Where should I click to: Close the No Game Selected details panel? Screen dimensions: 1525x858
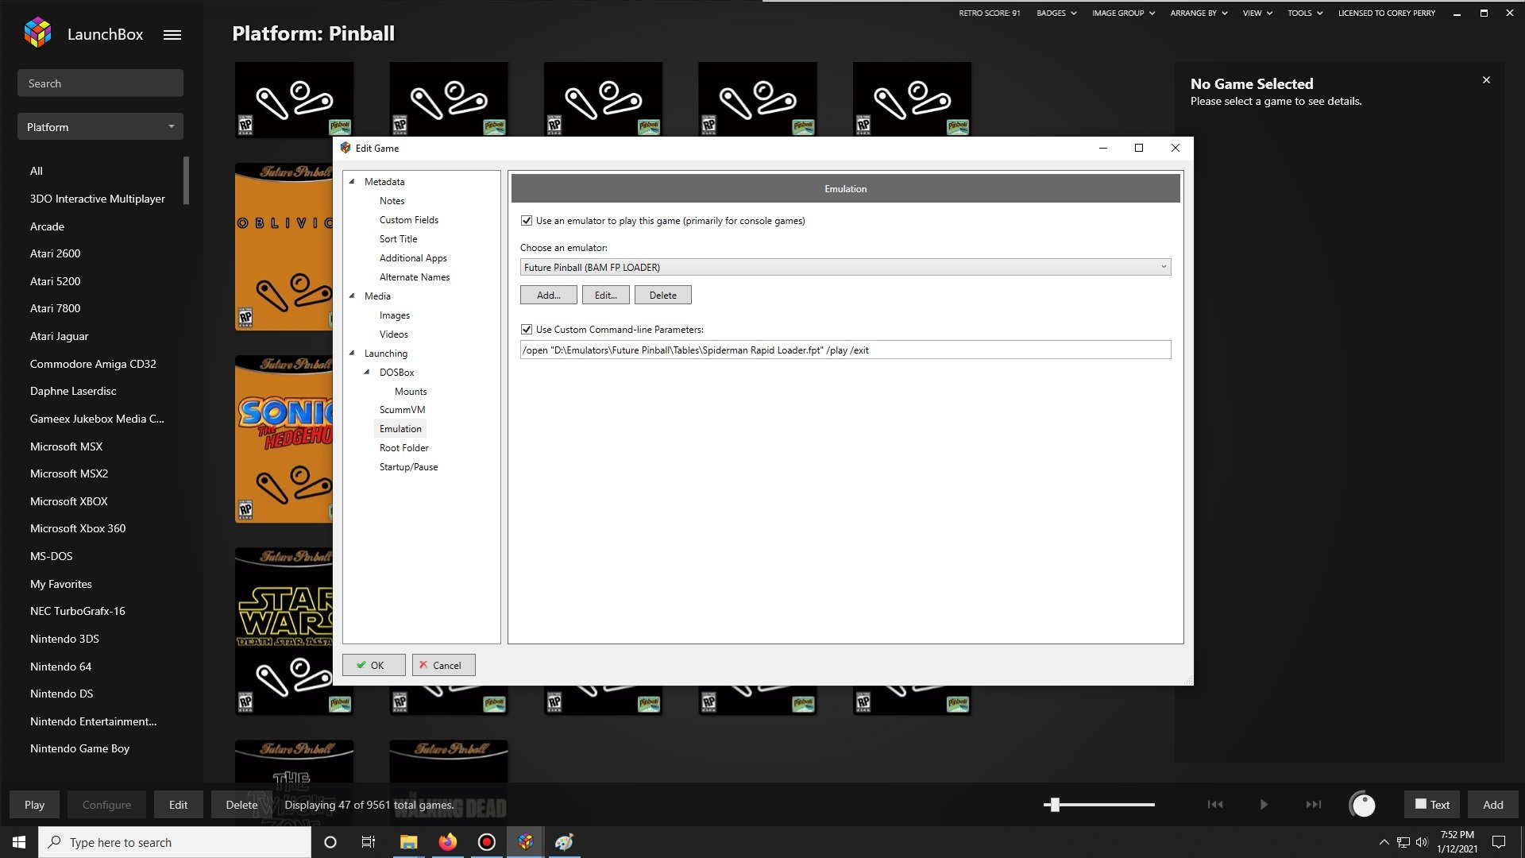click(x=1486, y=80)
